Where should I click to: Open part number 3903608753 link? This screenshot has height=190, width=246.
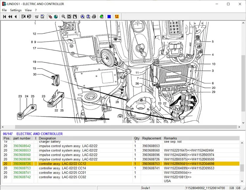(22, 168)
